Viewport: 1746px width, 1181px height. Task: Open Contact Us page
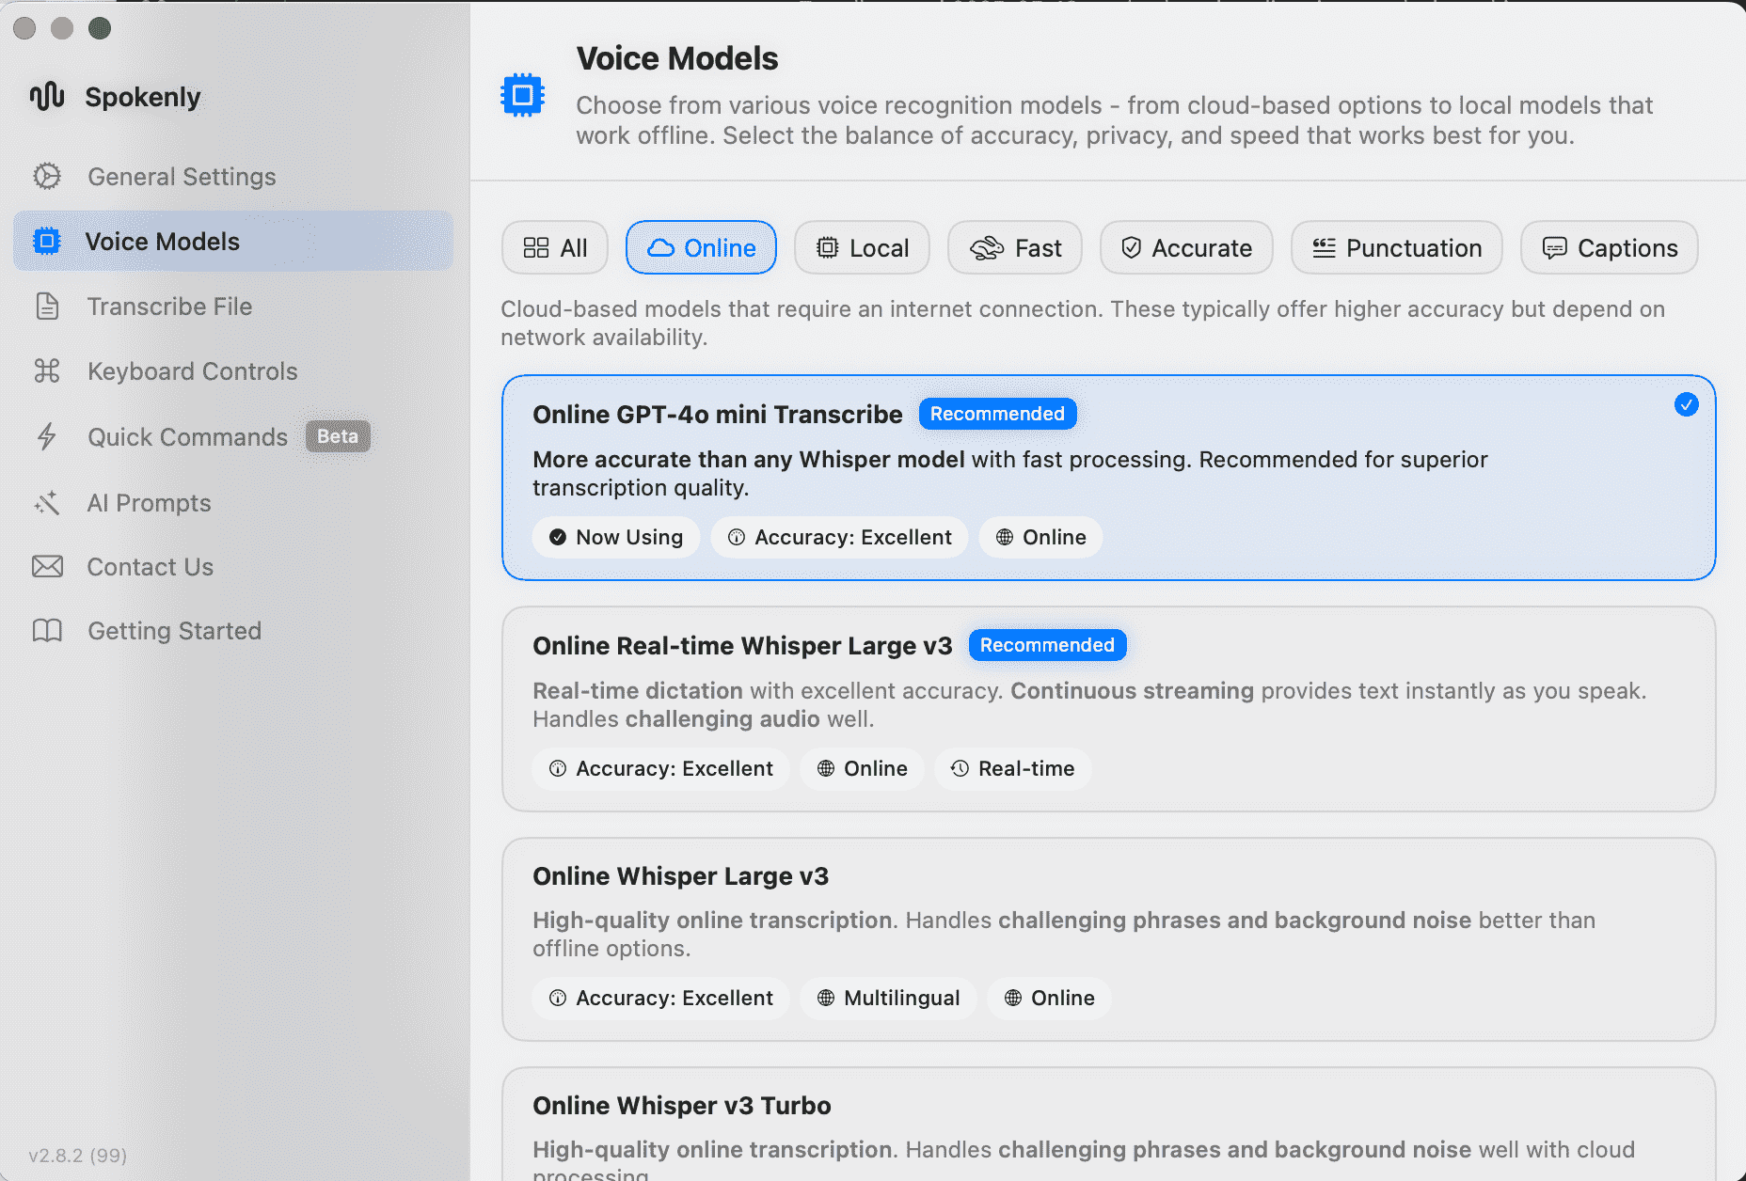pyautogui.click(x=233, y=566)
